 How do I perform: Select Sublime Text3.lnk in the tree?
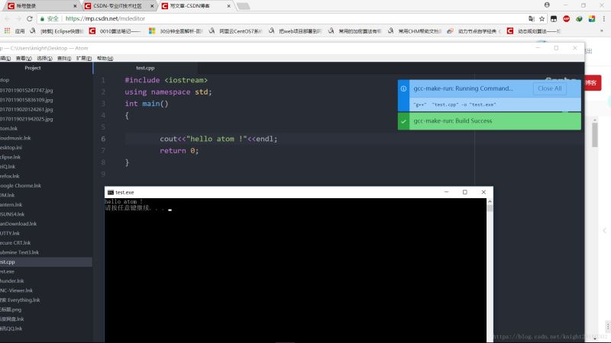coord(20,252)
